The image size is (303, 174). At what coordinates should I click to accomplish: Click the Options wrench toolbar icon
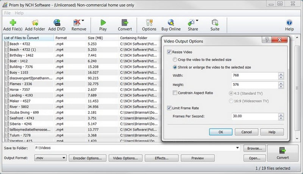point(149,23)
